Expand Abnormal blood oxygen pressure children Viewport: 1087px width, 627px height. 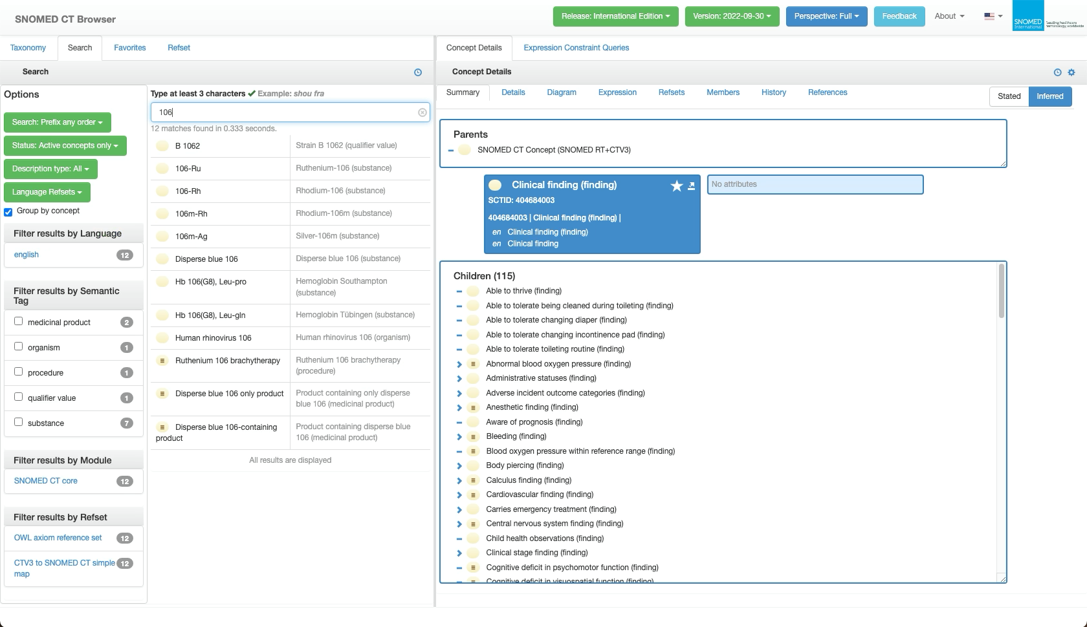(x=459, y=365)
